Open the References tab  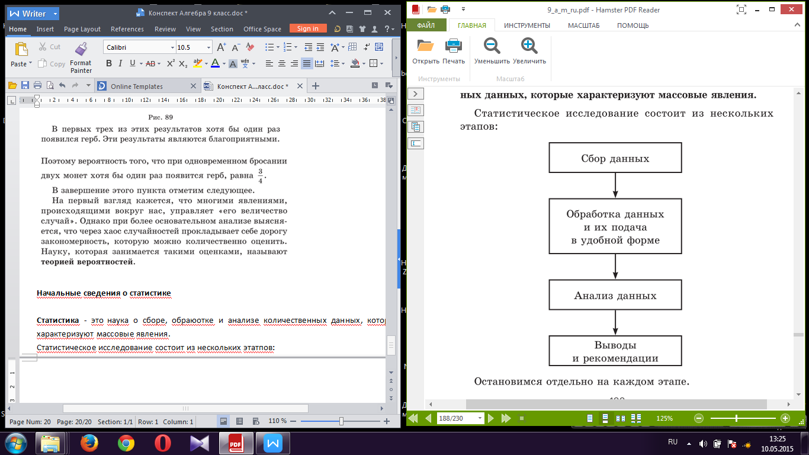tap(127, 29)
